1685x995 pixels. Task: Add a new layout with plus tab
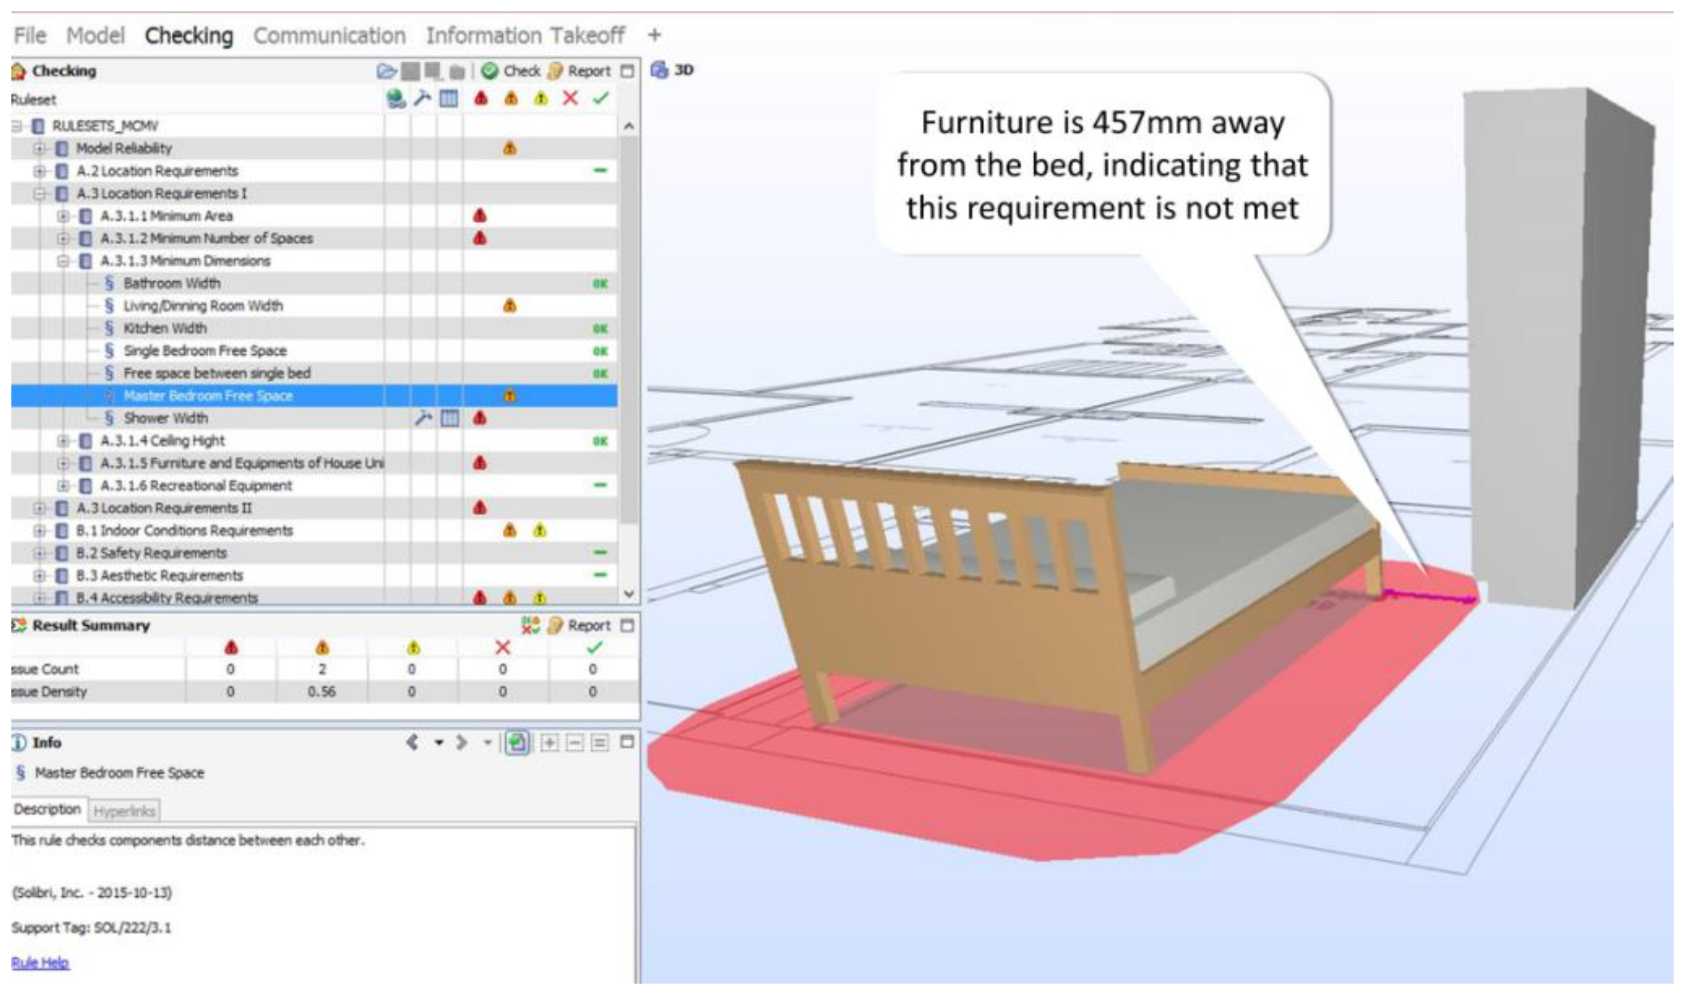[x=655, y=35]
